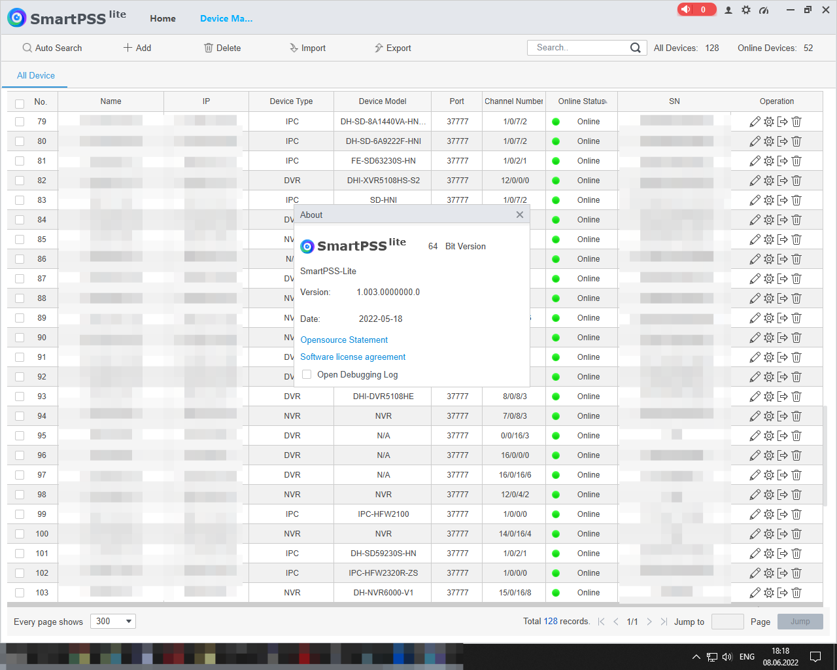The width and height of the screenshot is (837, 670).
Task: Enable Open Debugging Log checkbox
Action: [307, 374]
